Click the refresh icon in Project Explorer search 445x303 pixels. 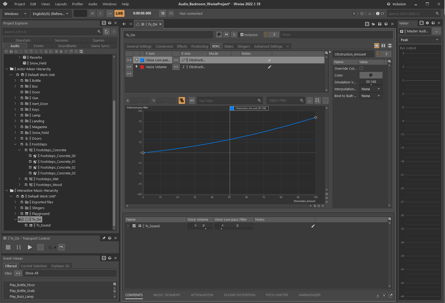(x=107, y=32)
